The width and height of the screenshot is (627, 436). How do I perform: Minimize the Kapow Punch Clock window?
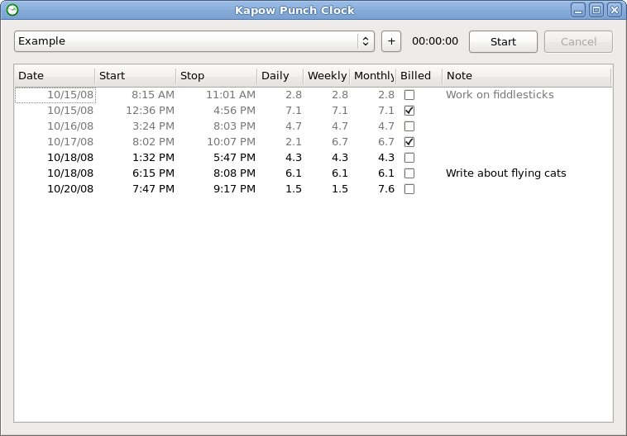coord(578,10)
